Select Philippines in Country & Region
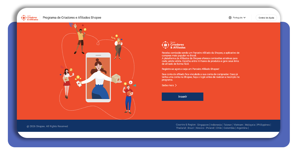Screen dimensions: 298x156 click(x=263, y=125)
